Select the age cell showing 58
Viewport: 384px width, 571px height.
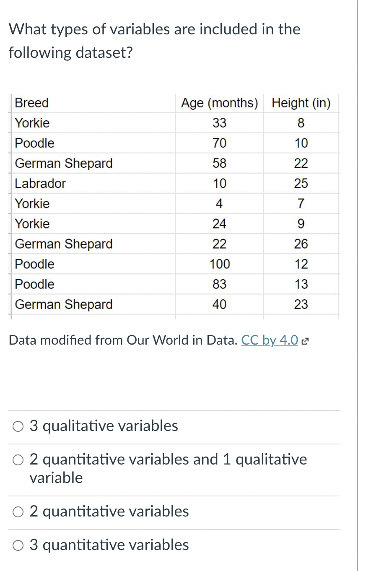(219, 163)
